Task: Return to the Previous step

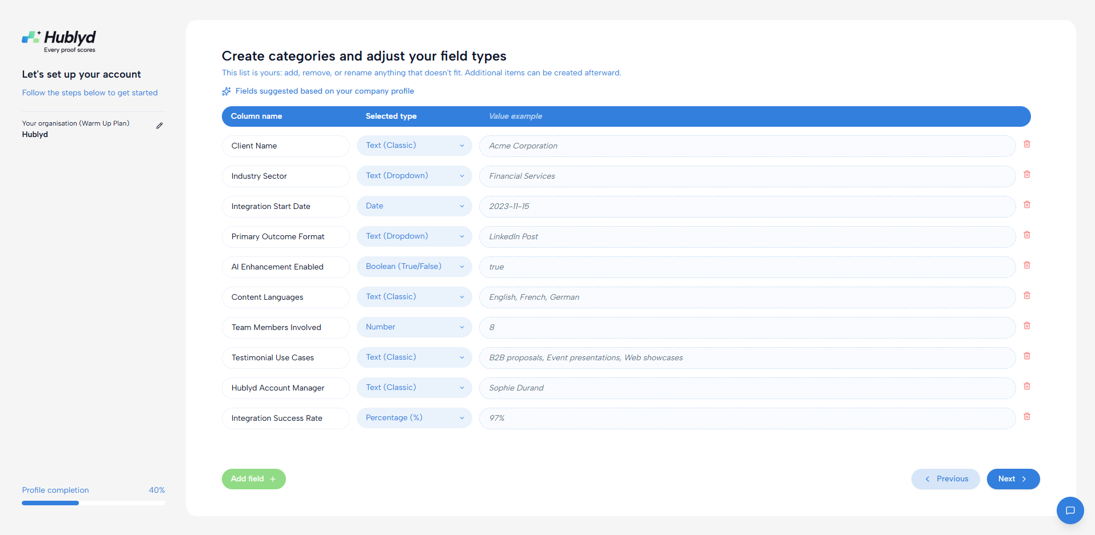Action: (946, 479)
